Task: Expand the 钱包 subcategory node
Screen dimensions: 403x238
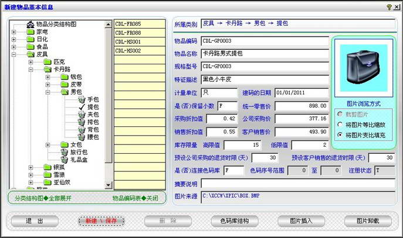Action: [48, 77]
